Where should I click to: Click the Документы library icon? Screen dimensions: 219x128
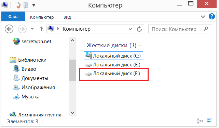[x=16, y=78]
